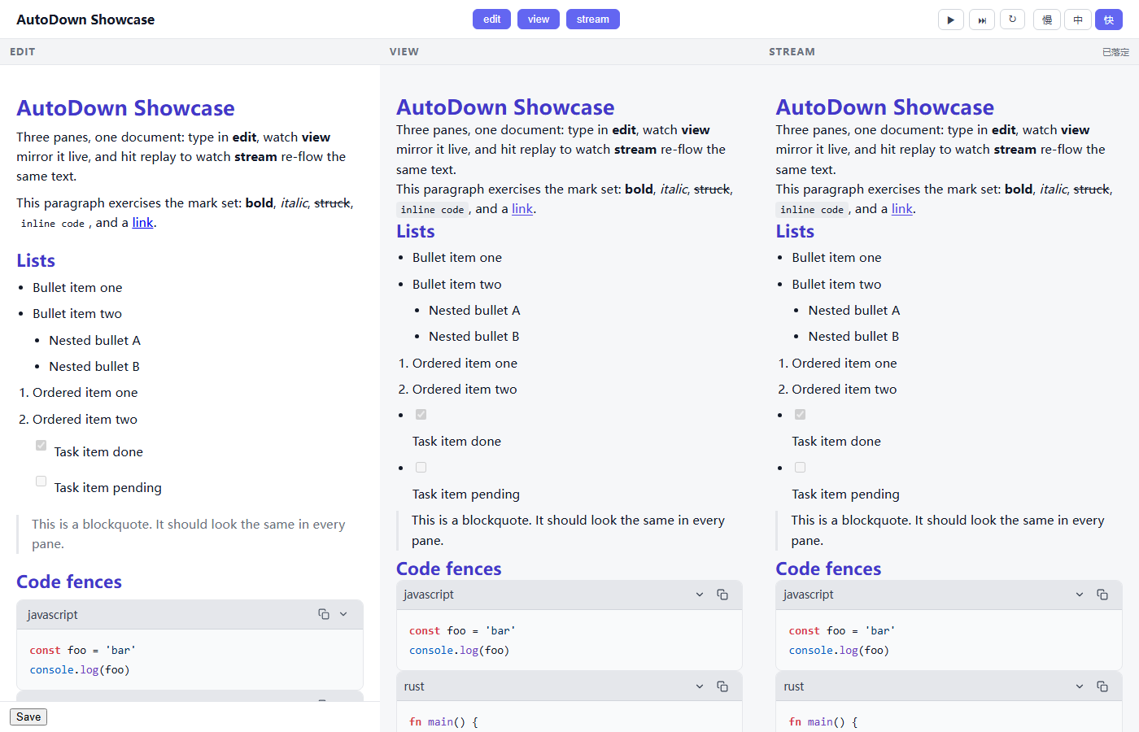Collapse the javascript code block in stream pane
The width and height of the screenshot is (1139, 732).
coord(1080,595)
